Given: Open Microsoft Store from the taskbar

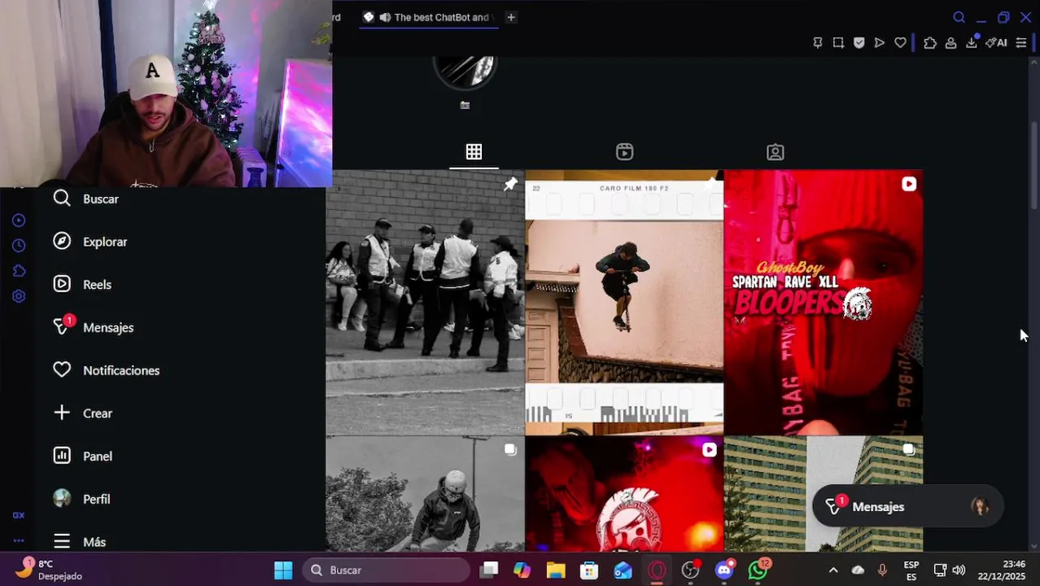Looking at the screenshot, I should pyautogui.click(x=589, y=571).
